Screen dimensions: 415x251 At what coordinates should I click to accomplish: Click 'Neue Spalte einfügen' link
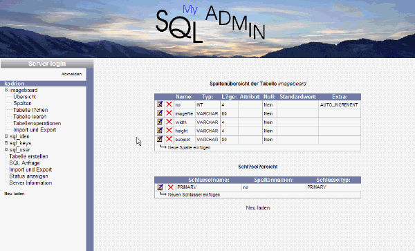189,147
